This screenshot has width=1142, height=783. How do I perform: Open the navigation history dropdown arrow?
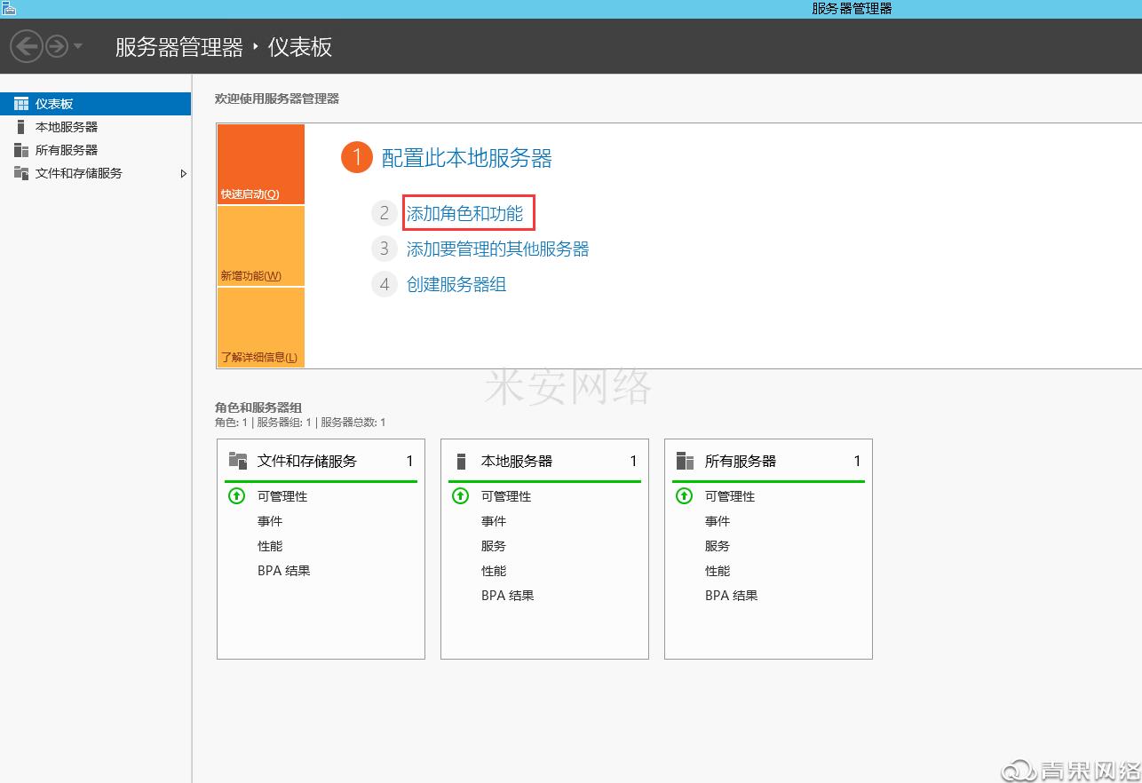pyautogui.click(x=78, y=46)
